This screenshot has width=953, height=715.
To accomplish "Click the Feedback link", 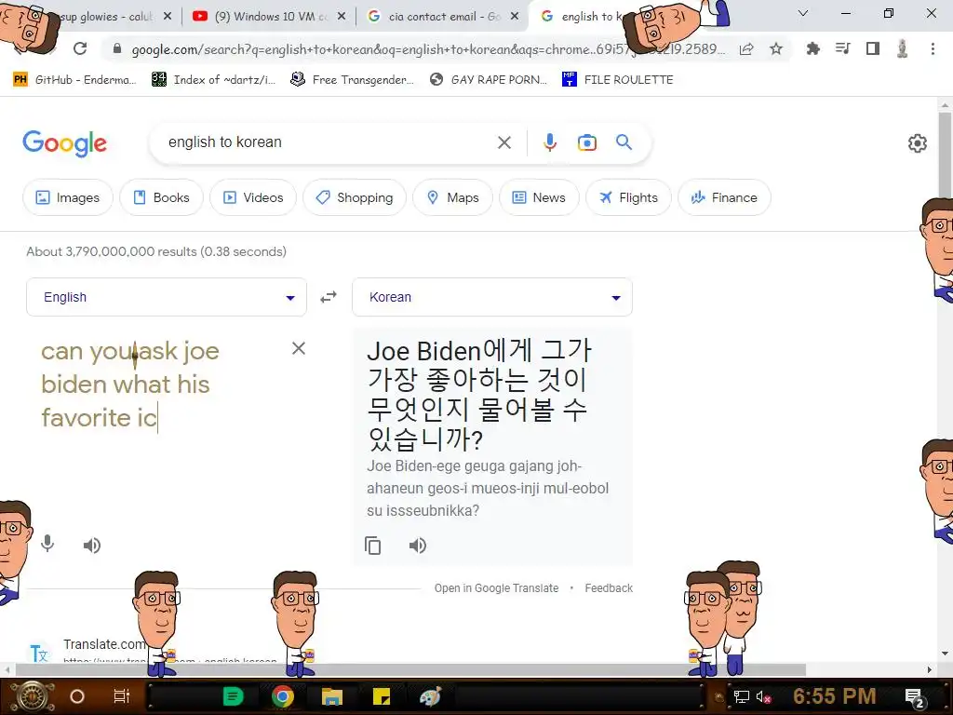I will 609,588.
